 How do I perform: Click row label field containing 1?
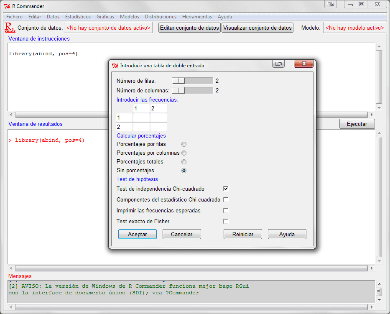[125, 117]
